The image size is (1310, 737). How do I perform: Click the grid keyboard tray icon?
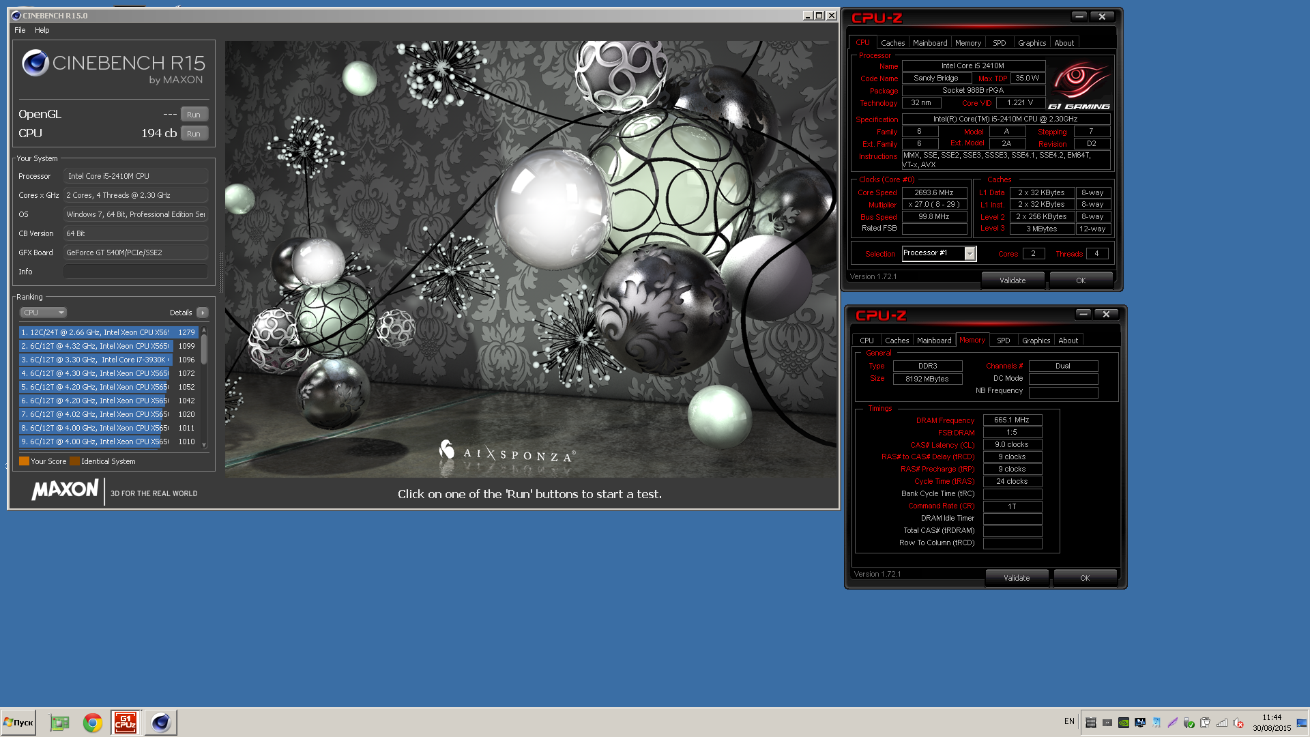[x=1091, y=723]
